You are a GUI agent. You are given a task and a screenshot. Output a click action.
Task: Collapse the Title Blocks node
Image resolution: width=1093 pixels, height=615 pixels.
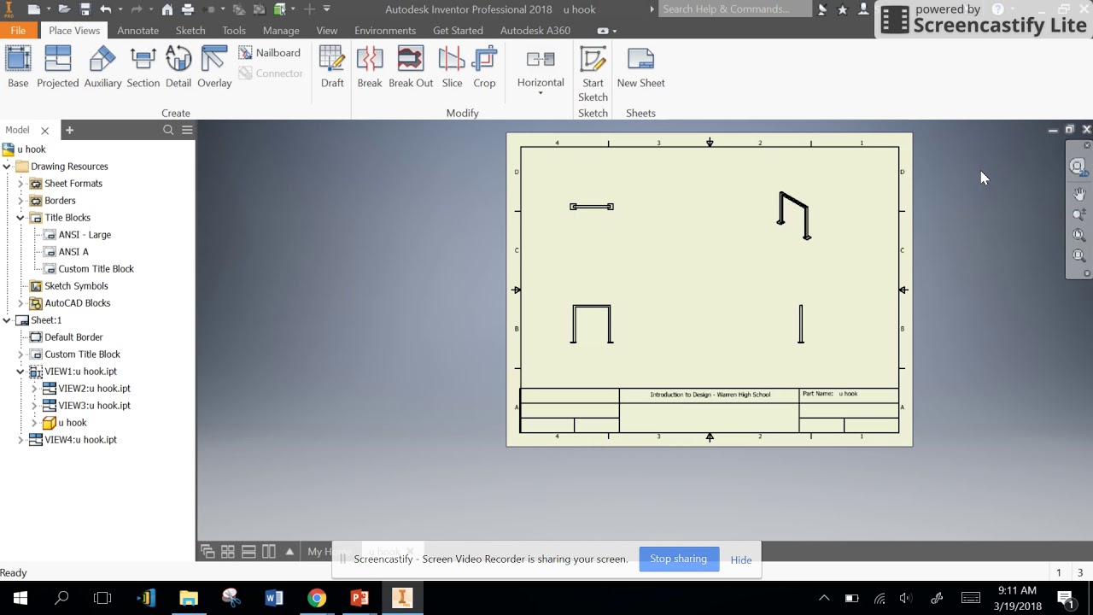tap(20, 218)
